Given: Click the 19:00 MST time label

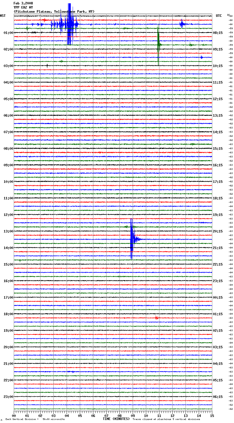Looking at the screenshot, I should pyautogui.click(x=9, y=331).
